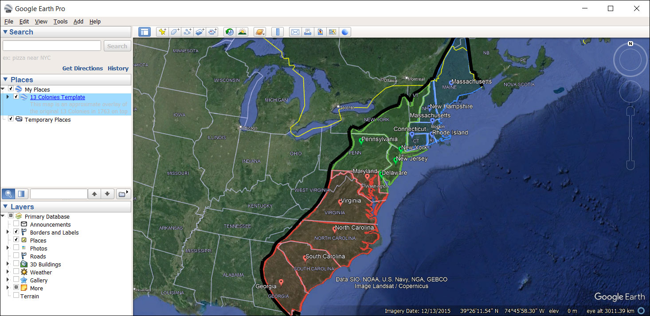Collapse the Primary Database tree node
This screenshot has width=650, height=316.
(x=4, y=216)
